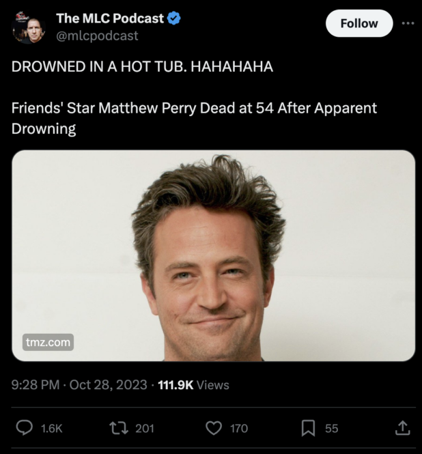Image resolution: width=422 pixels, height=454 pixels.
Task: Open the three-dot more options menu
Action: point(408,23)
